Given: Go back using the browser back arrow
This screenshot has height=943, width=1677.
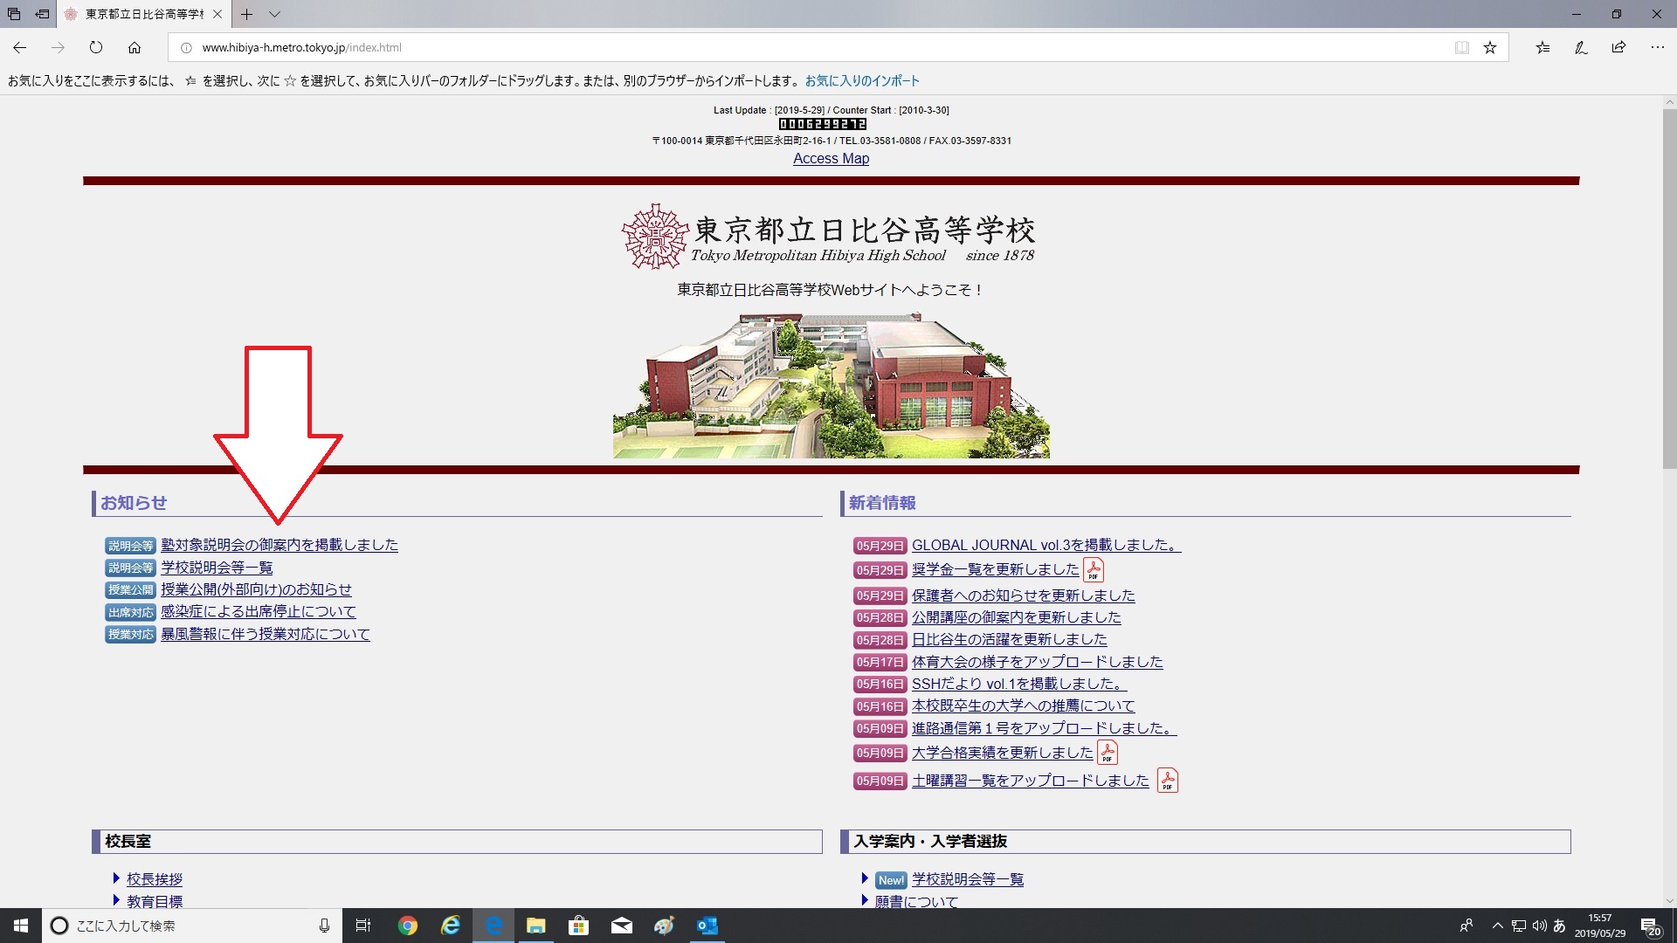Looking at the screenshot, I should click(20, 47).
